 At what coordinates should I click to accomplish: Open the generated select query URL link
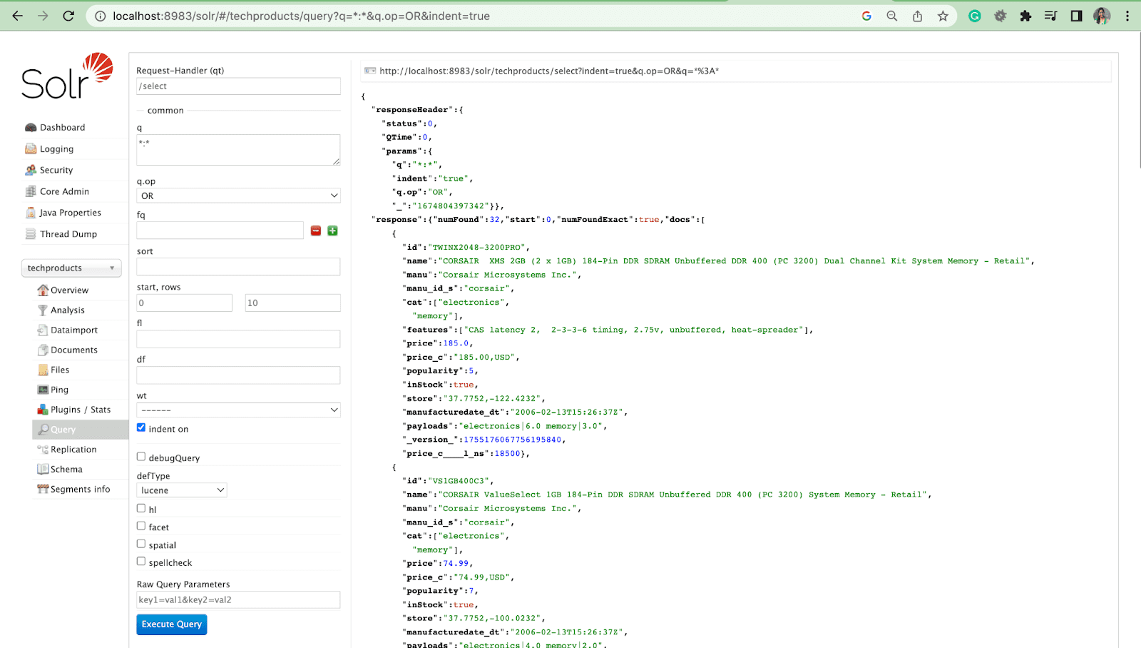tap(548, 71)
